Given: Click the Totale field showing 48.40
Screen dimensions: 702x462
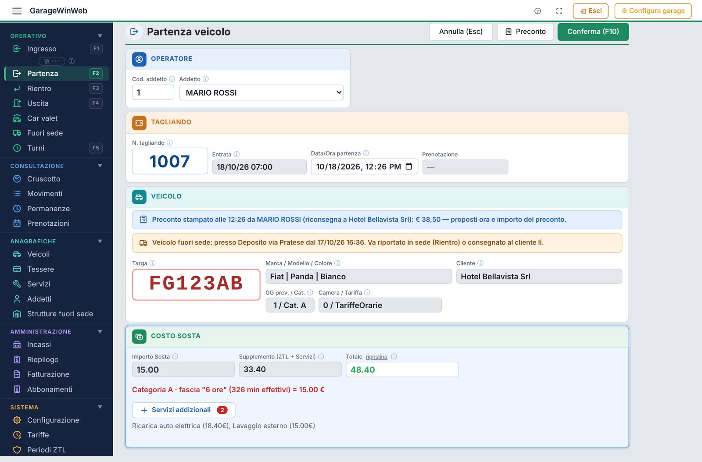Looking at the screenshot, I should click(402, 370).
